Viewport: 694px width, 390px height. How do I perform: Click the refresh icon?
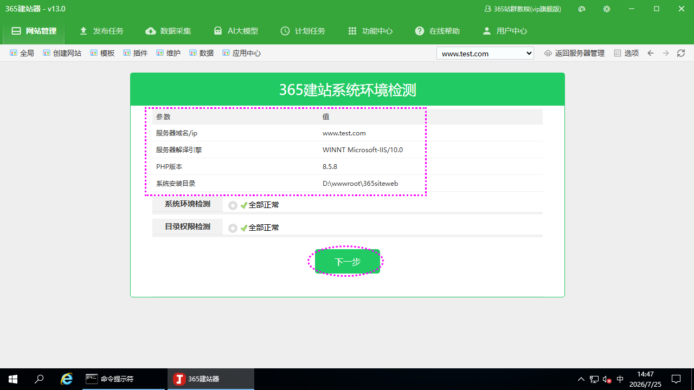681,53
